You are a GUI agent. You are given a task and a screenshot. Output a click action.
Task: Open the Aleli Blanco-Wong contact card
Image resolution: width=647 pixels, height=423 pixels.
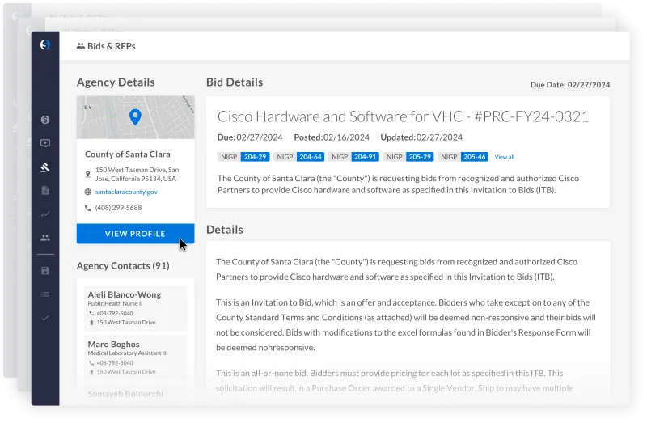pos(135,308)
